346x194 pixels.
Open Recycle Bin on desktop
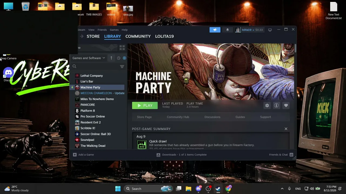pos(25,6)
